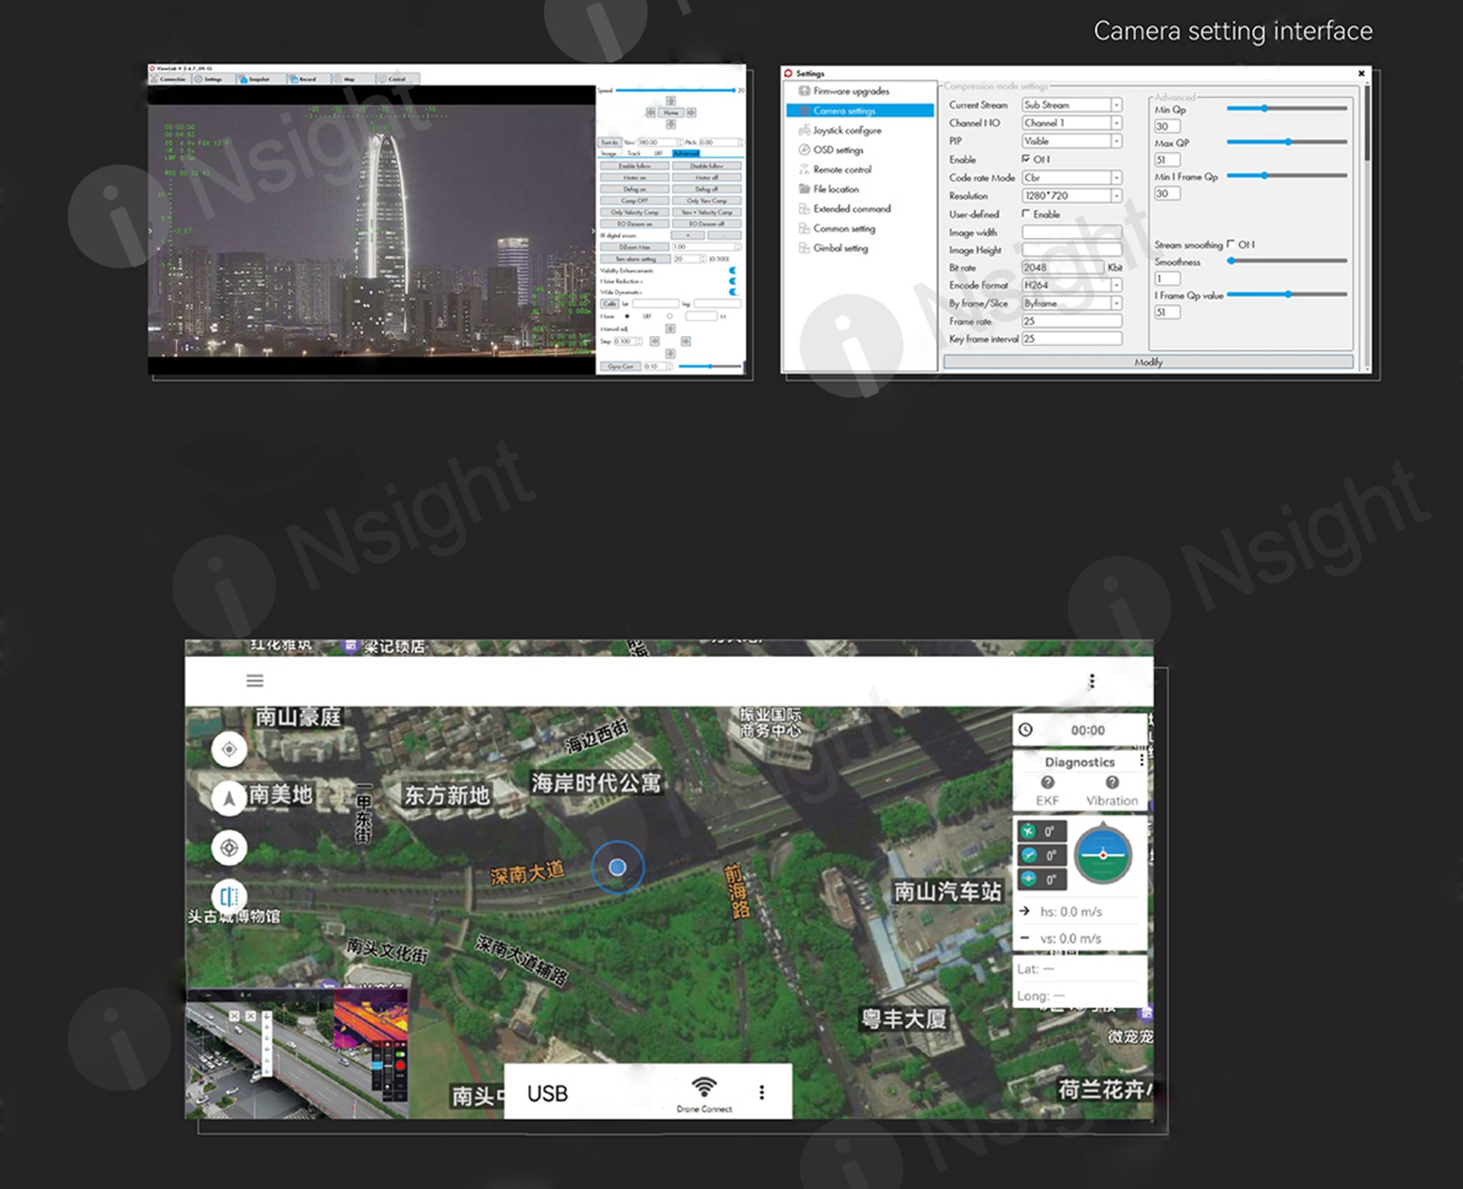Screen dimensions: 1463x1189
Task: Open the Encode Format H264 dropdown
Action: pyautogui.click(x=1116, y=285)
